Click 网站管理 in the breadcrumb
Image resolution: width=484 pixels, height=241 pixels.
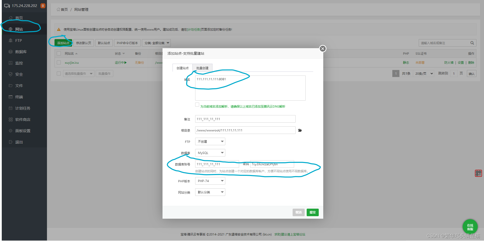coord(81,10)
